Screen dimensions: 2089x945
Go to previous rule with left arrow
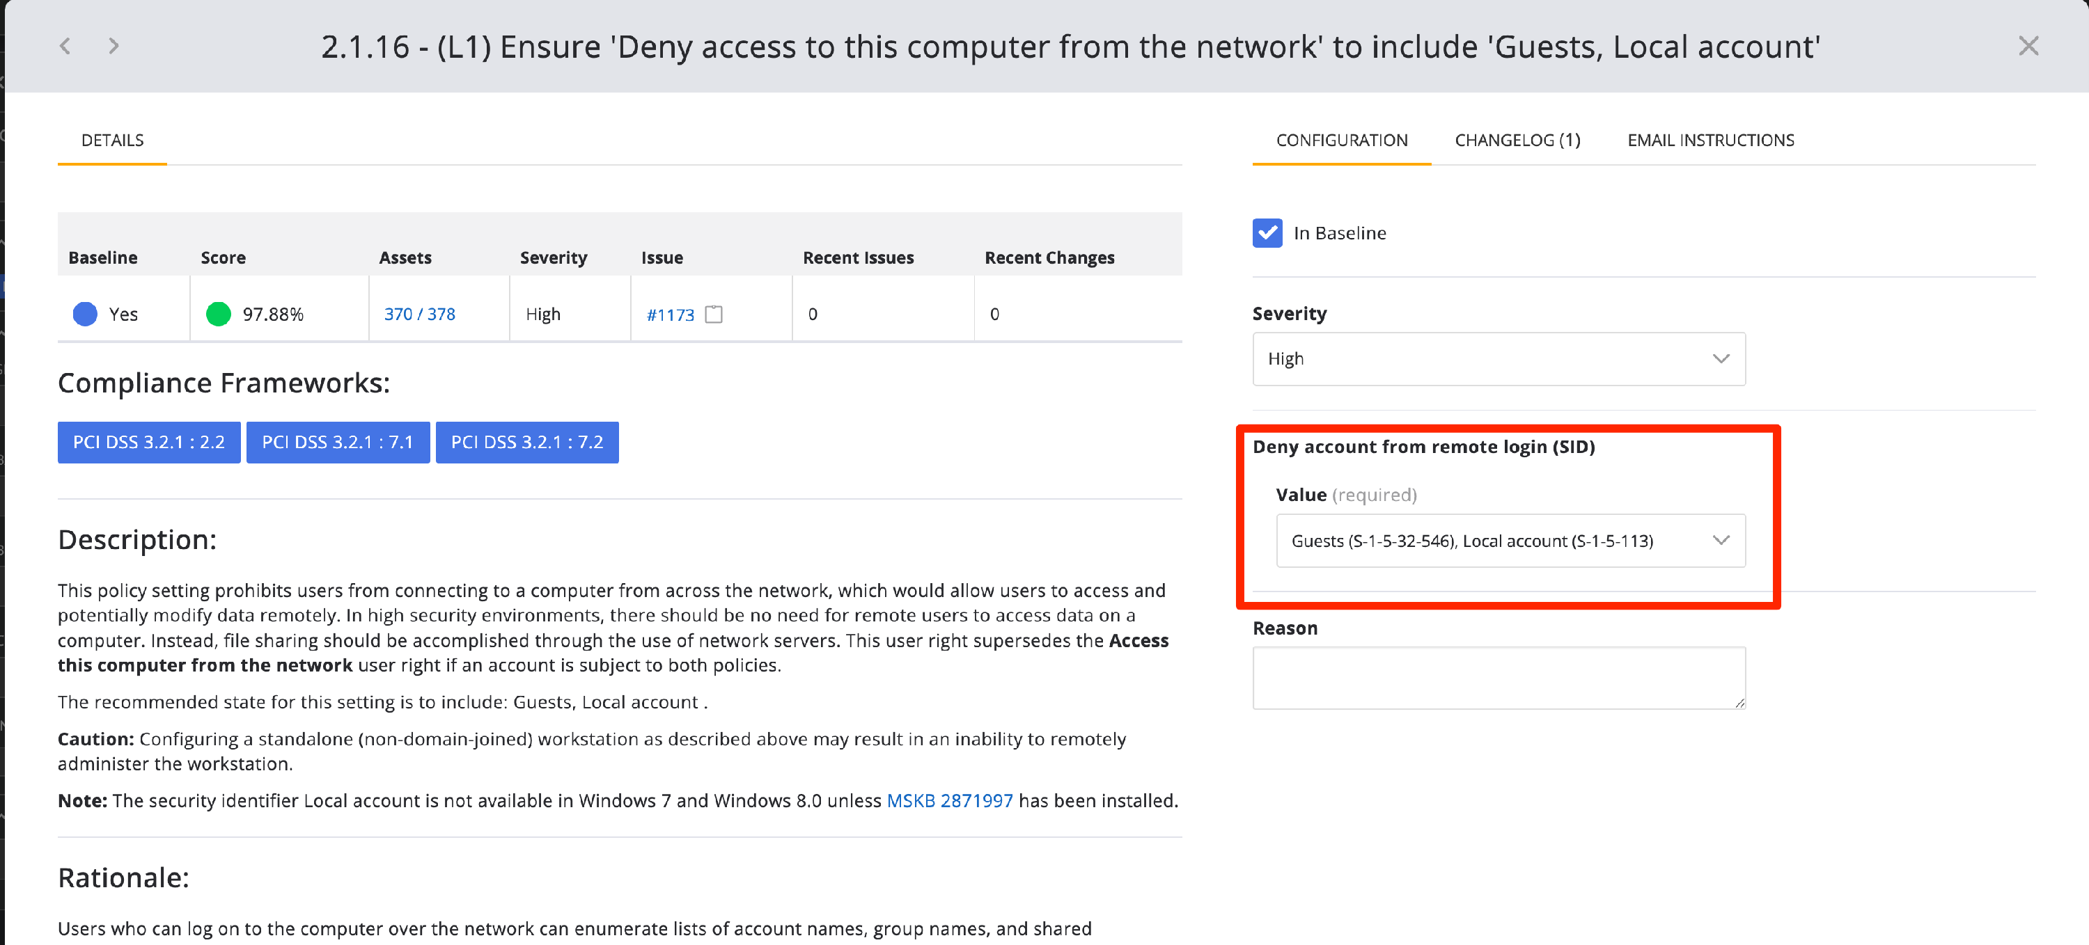click(65, 46)
